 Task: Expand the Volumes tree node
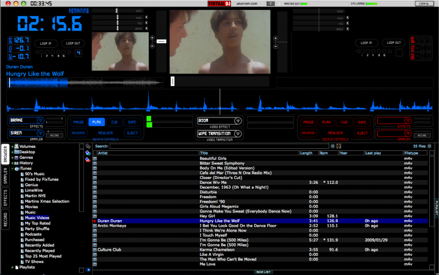[12, 147]
